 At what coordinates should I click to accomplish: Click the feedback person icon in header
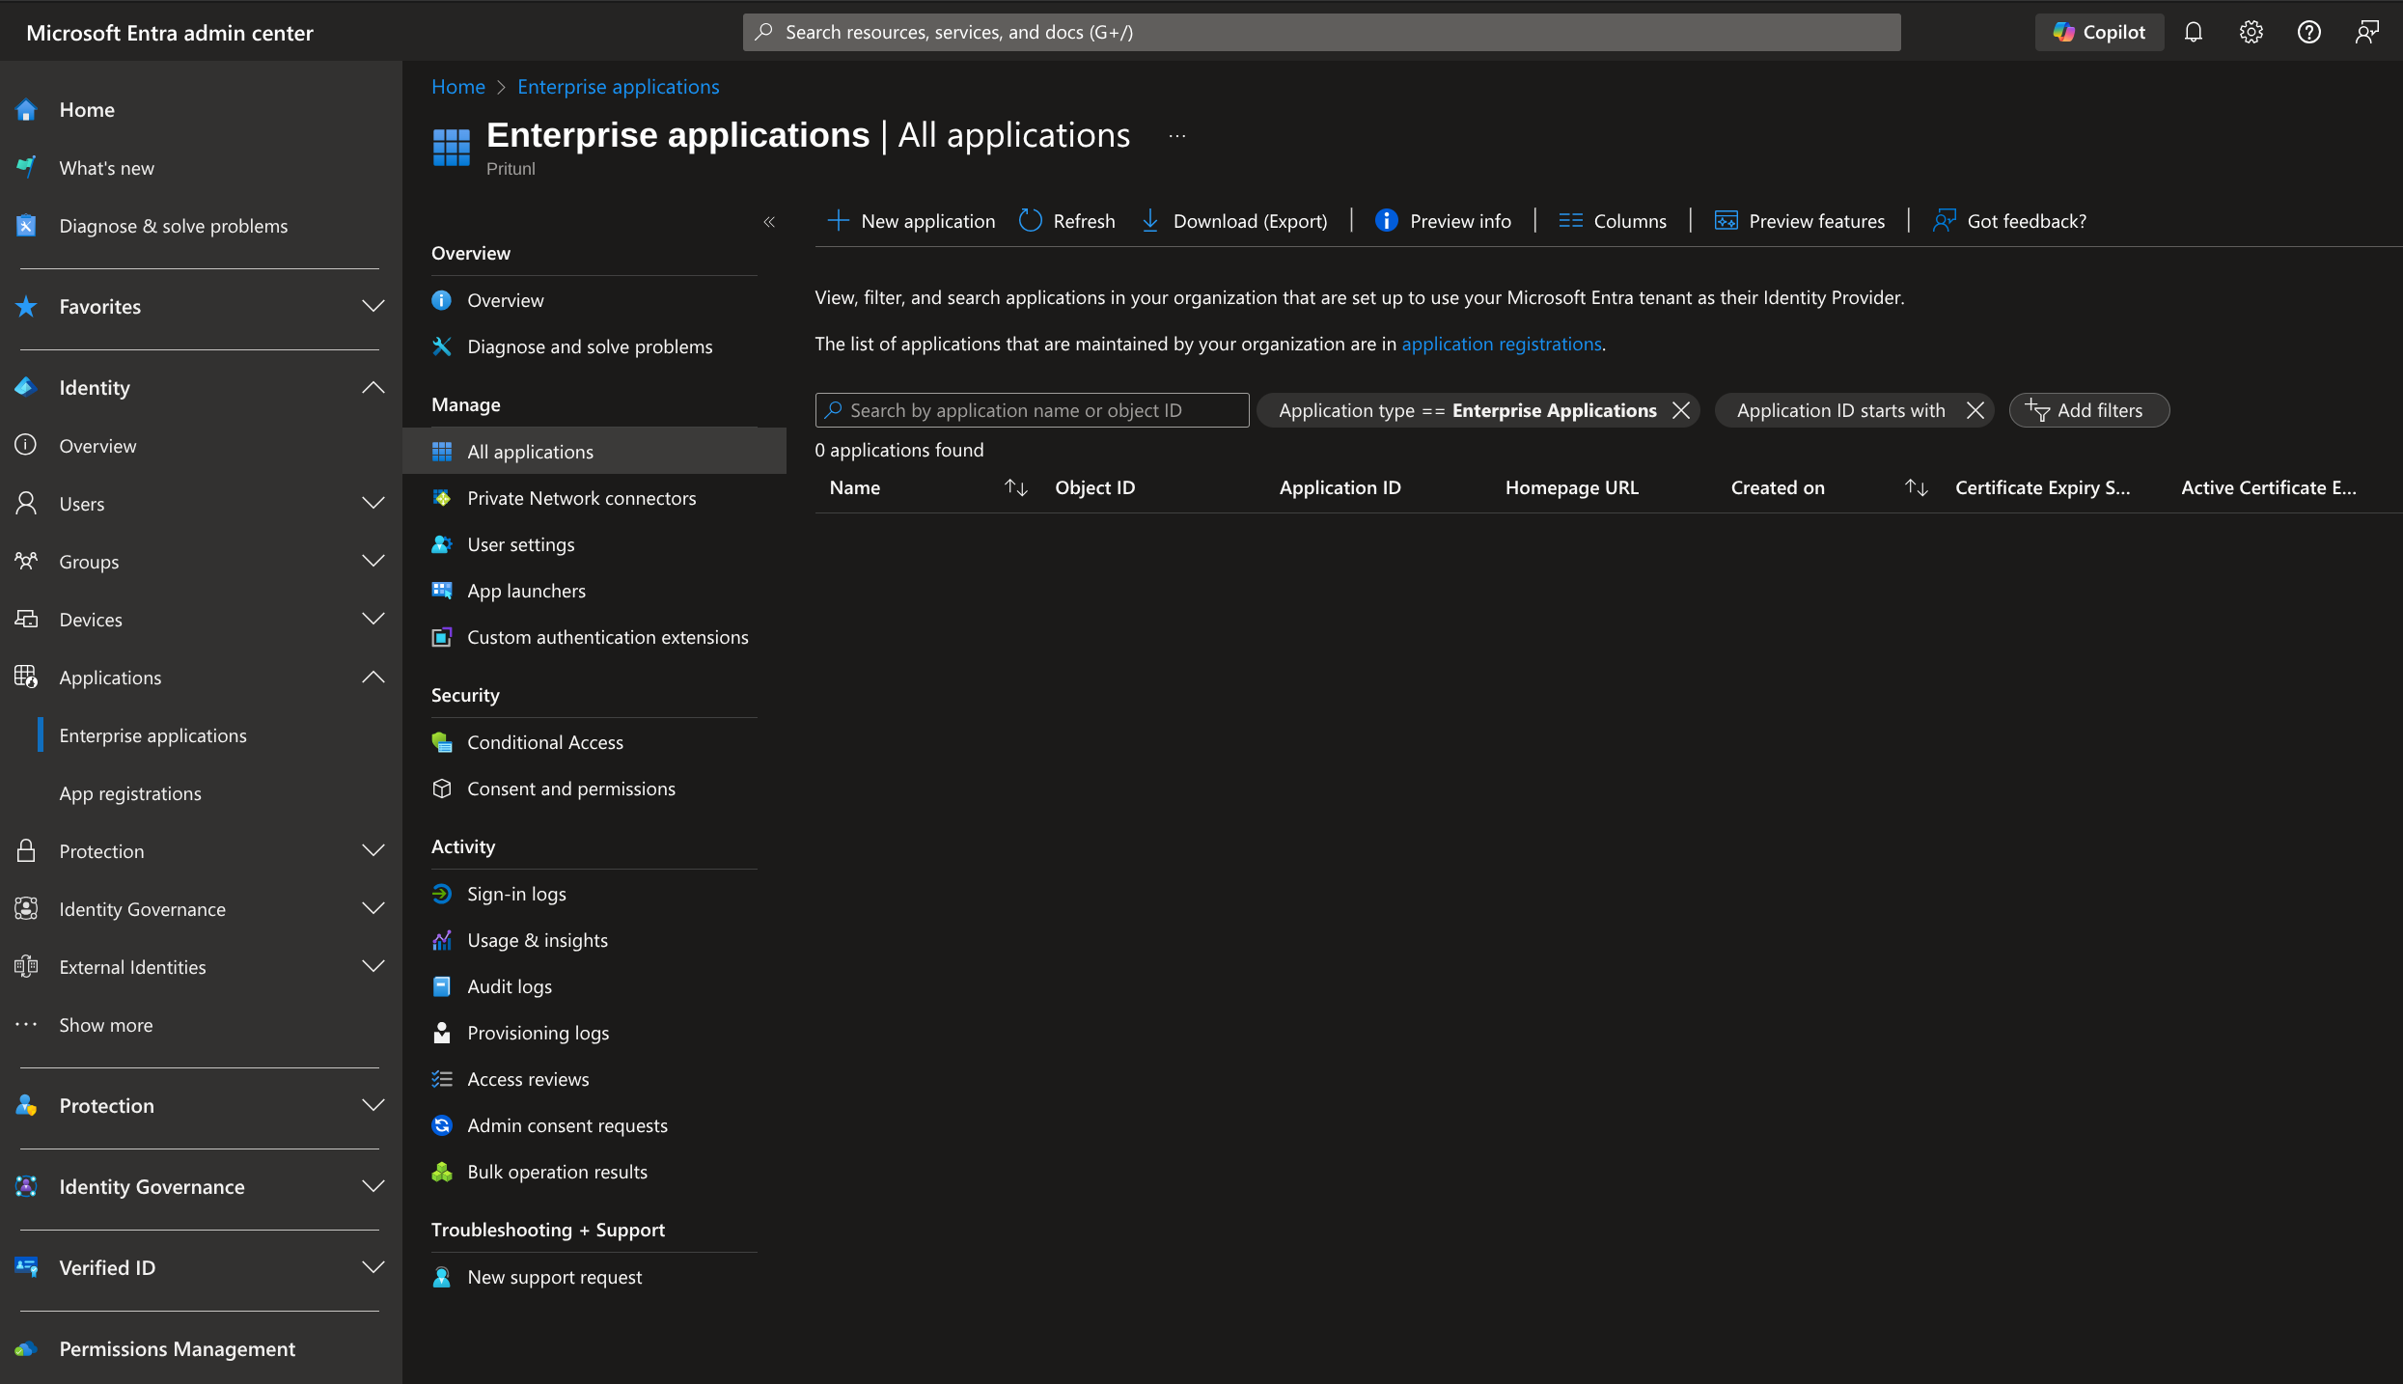pyautogui.click(x=2366, y=32)
